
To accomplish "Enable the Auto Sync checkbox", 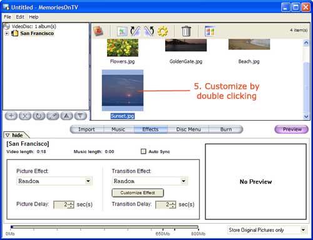I will click(x=143, y=151).
